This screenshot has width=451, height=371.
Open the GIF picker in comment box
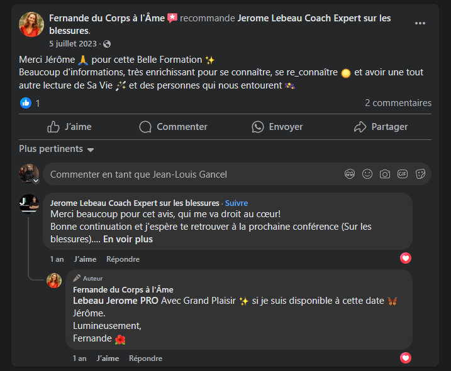coord(403,174)
